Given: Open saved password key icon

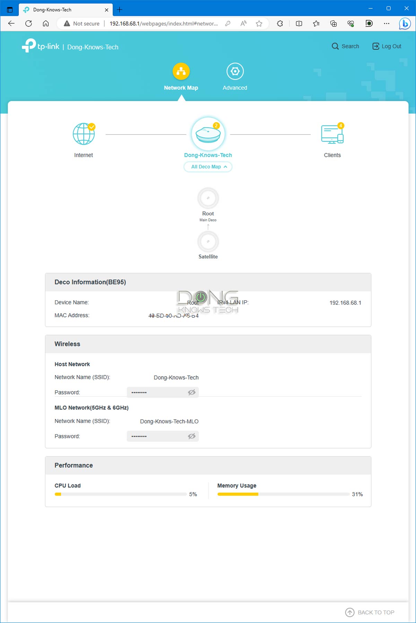Looking at the screenshot, I should [228, 24].
